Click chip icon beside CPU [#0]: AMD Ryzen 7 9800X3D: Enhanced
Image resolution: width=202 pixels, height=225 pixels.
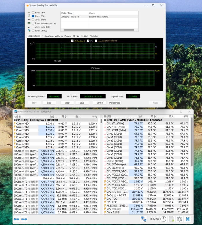105,120
